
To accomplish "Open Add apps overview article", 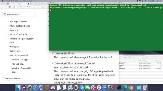I will click(x=18, y=21).
